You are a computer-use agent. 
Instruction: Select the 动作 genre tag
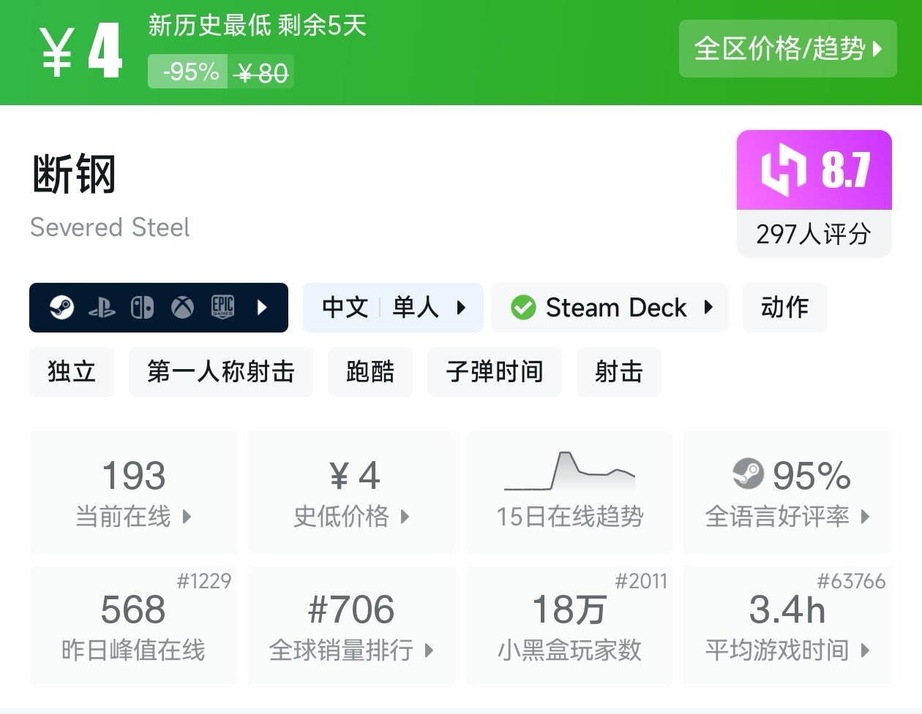pyautogui.click(x=785, y=308)
